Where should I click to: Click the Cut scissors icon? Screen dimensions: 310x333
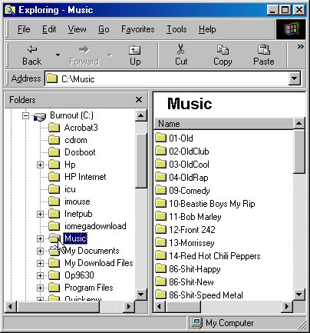[181, 49]
